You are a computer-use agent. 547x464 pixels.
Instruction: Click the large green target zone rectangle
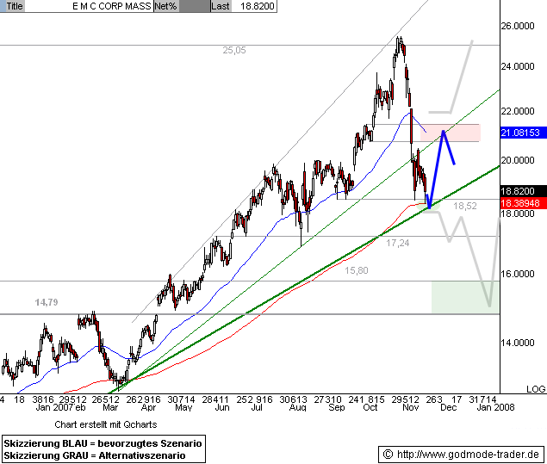point(465,297)
